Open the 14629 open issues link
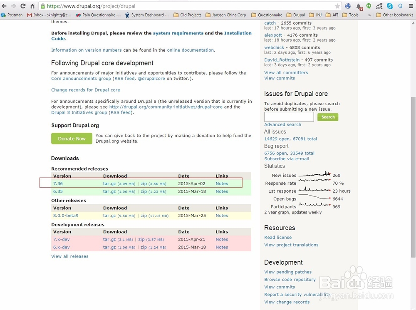This screenshot has width=416, height=310. (277, 139)
